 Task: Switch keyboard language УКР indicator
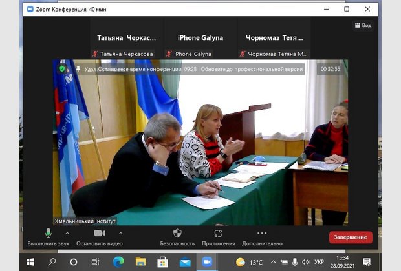319,262
